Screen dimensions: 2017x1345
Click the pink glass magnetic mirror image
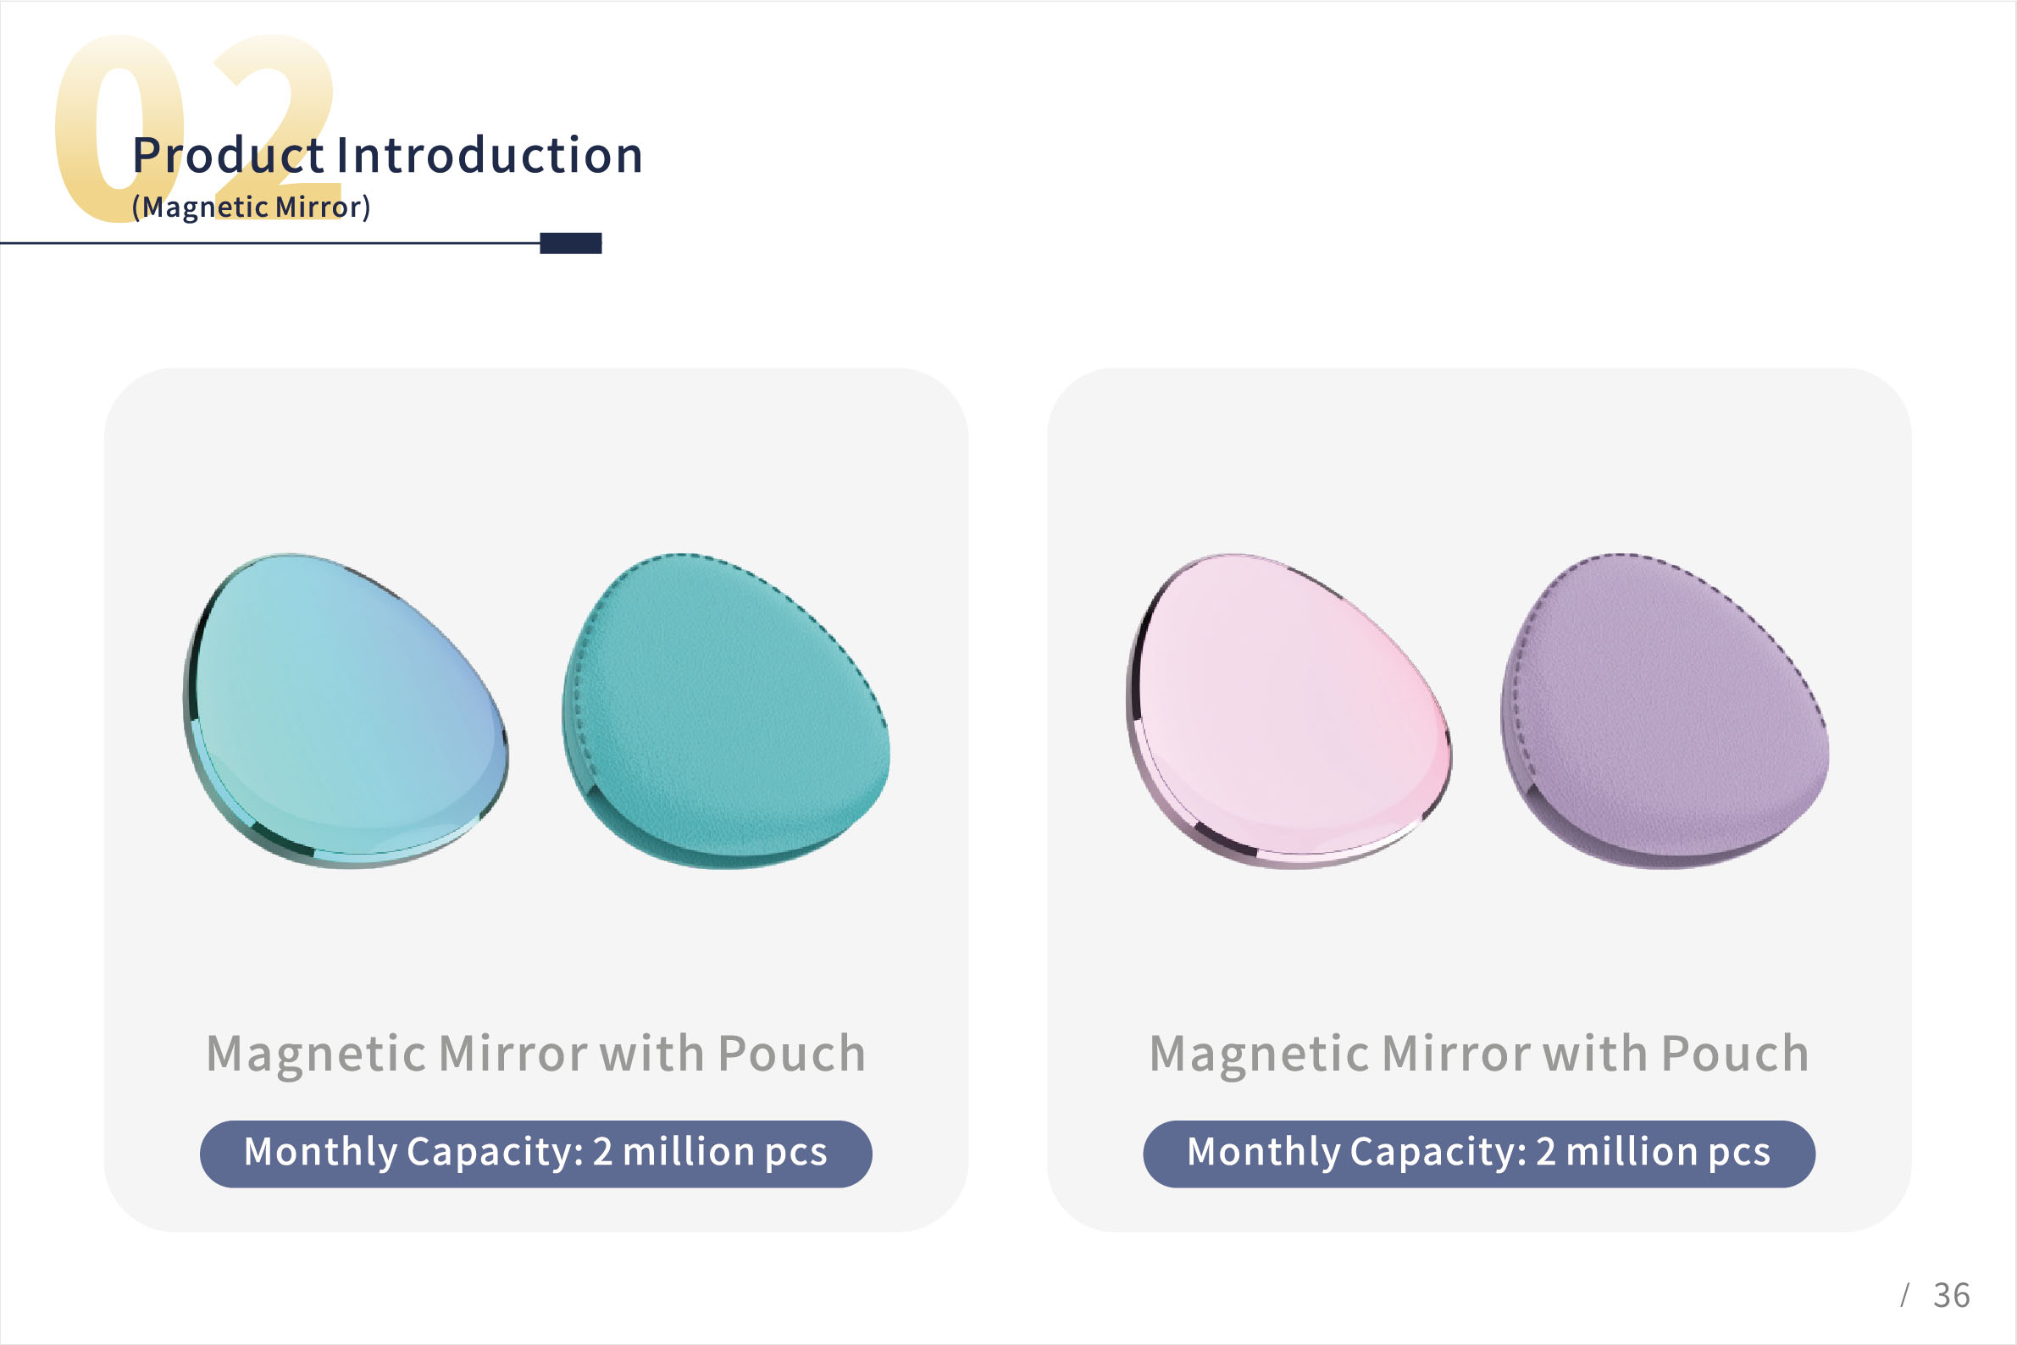tap(1288, 711)
